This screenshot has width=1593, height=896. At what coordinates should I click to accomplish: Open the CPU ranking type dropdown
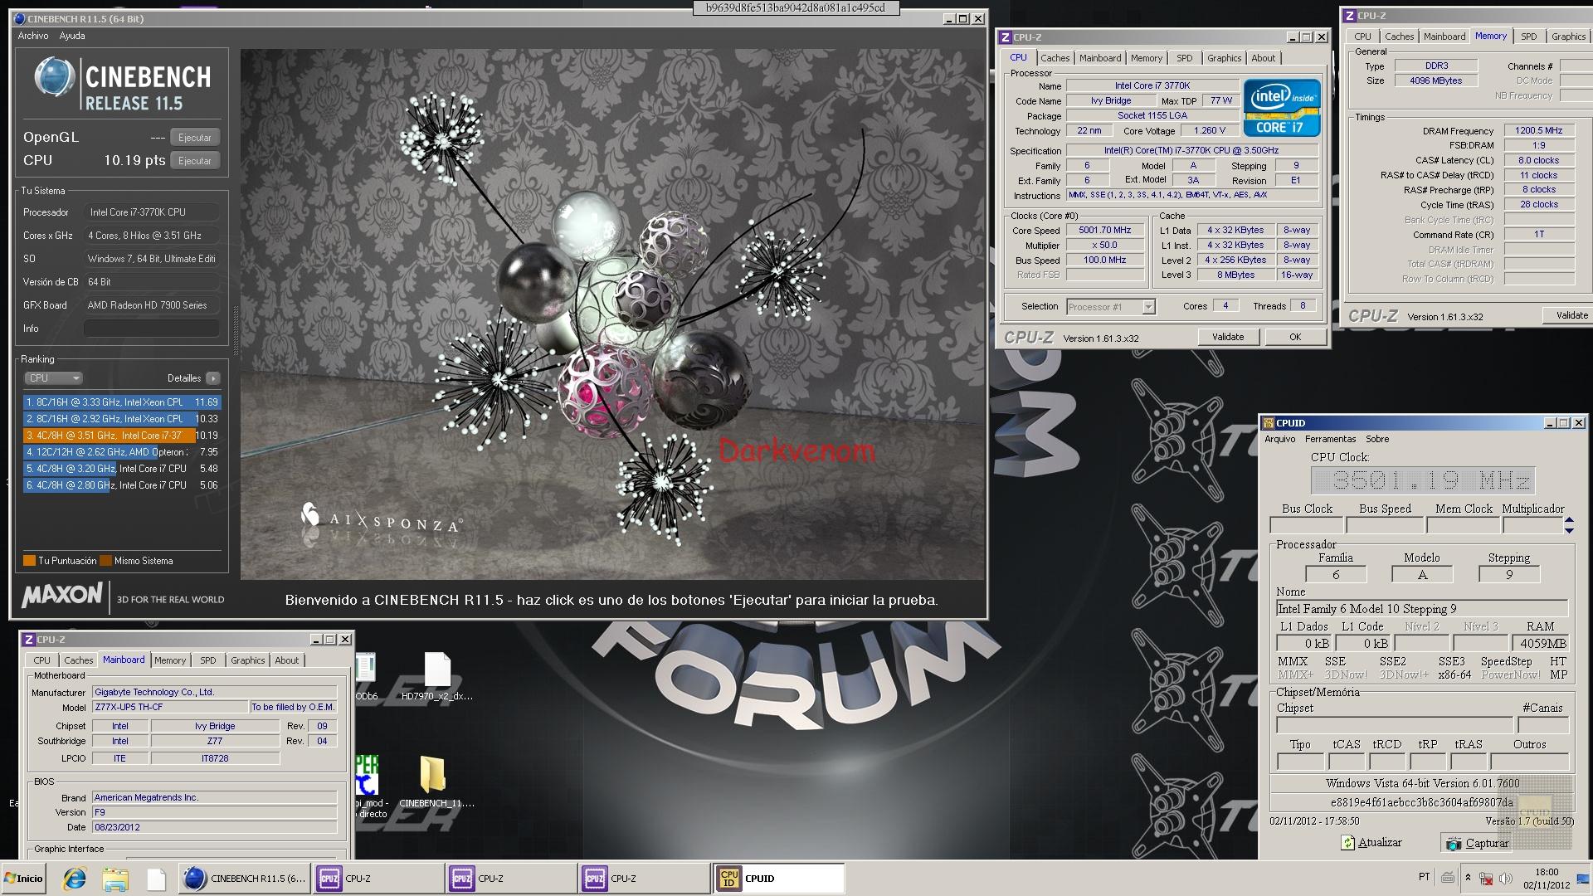click(53, 378)
